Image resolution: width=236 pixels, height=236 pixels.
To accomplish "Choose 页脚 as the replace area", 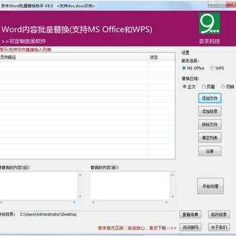I will click(227, 87).
